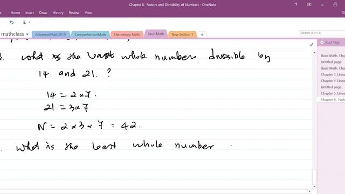This screenshot has width=345, height=194.
Task: Open the second Untitled page entry
Action: 331,87
